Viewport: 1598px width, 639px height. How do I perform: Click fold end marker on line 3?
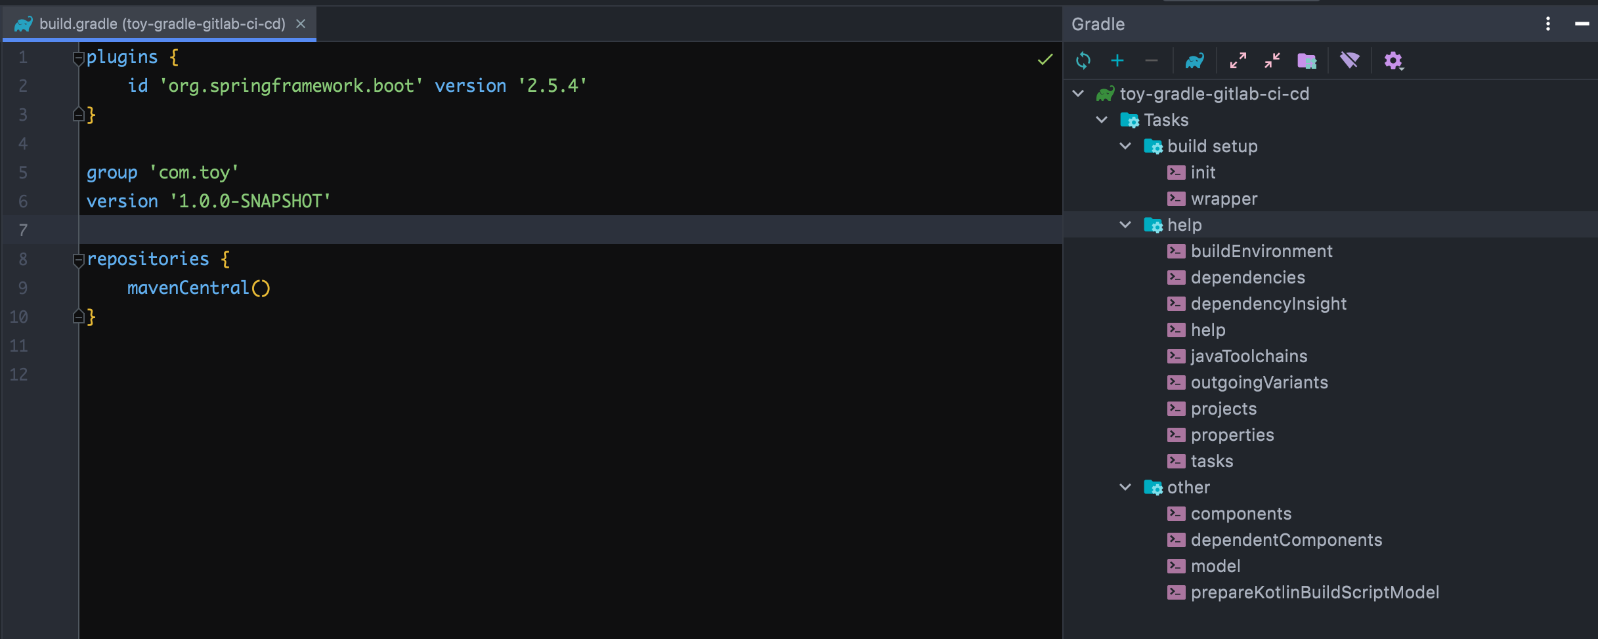click(78, 115)
